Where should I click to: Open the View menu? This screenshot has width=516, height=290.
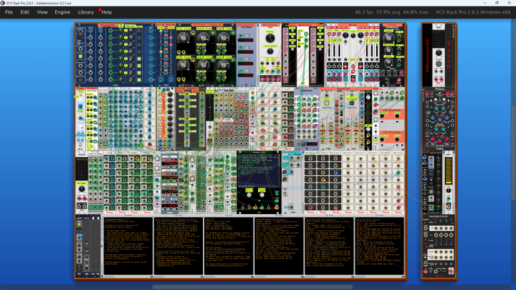point(42,12)
